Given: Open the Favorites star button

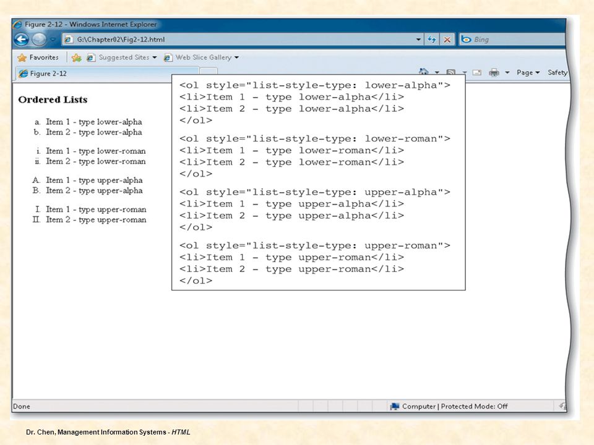Looking at the screenshot, I should (x=38, y=57).
